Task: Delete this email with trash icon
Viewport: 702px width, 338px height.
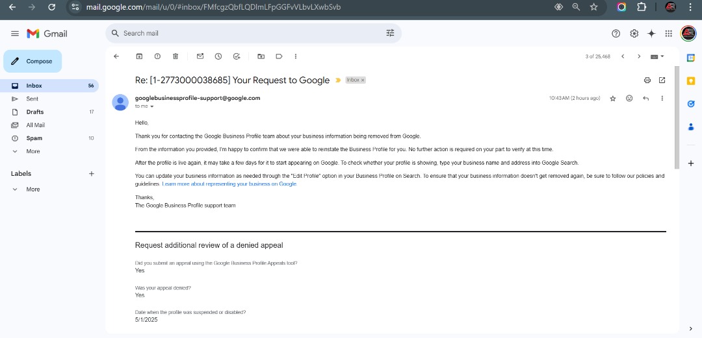Action: [175, 56]
